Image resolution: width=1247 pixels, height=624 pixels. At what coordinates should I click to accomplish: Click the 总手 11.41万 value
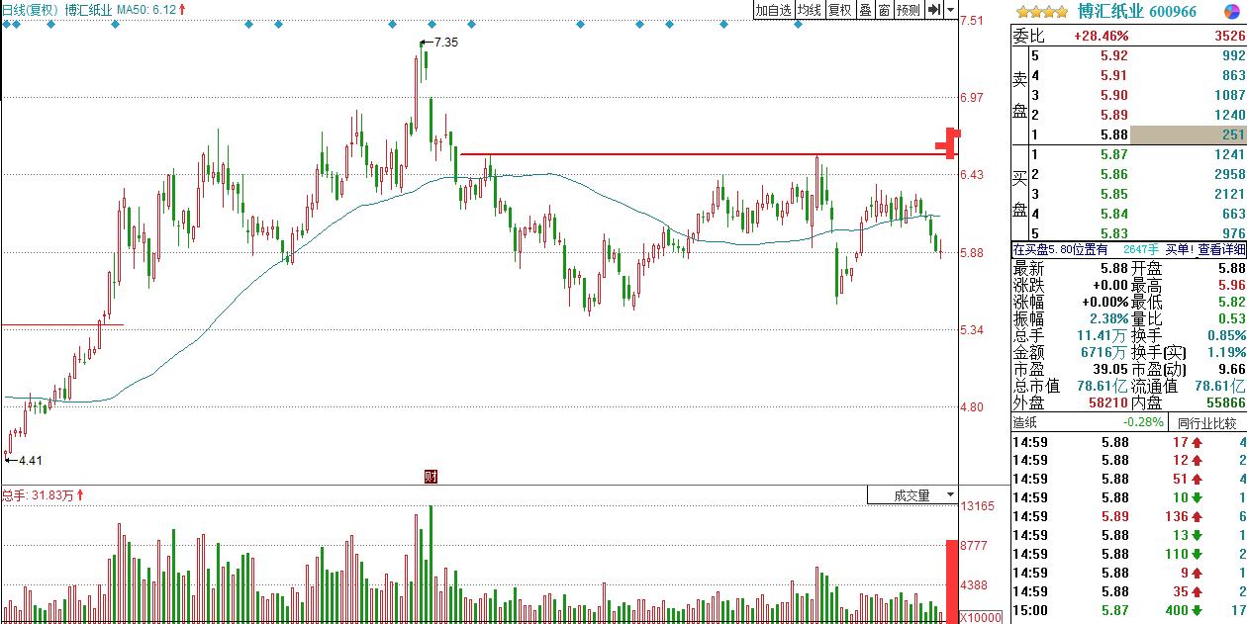click(x=1103, y=335)
